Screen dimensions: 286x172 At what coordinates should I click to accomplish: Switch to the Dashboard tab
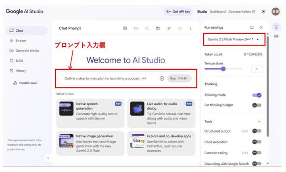pyautogui.click(x=217, y=12)
